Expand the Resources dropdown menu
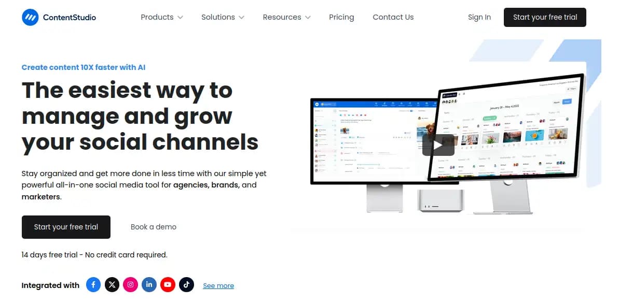The height and width of the screenshot is (303, 619). point(286,17)
